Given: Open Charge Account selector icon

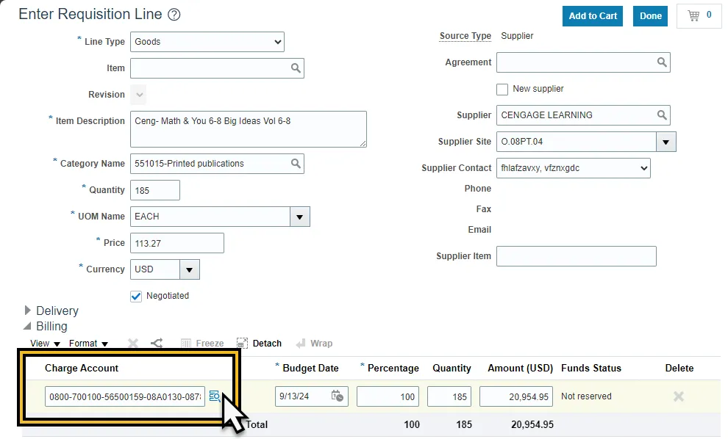Looking at the screenshot, I should (x=215, y=396).
